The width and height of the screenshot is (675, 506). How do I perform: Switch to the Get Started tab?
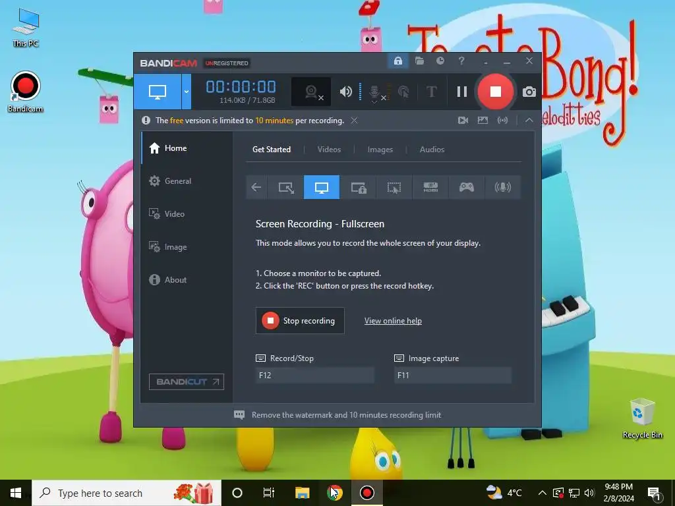coord(272,150)
